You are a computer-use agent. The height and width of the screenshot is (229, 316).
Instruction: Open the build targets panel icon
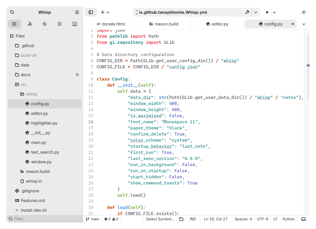pyautogui.click(x=30, y=24)
